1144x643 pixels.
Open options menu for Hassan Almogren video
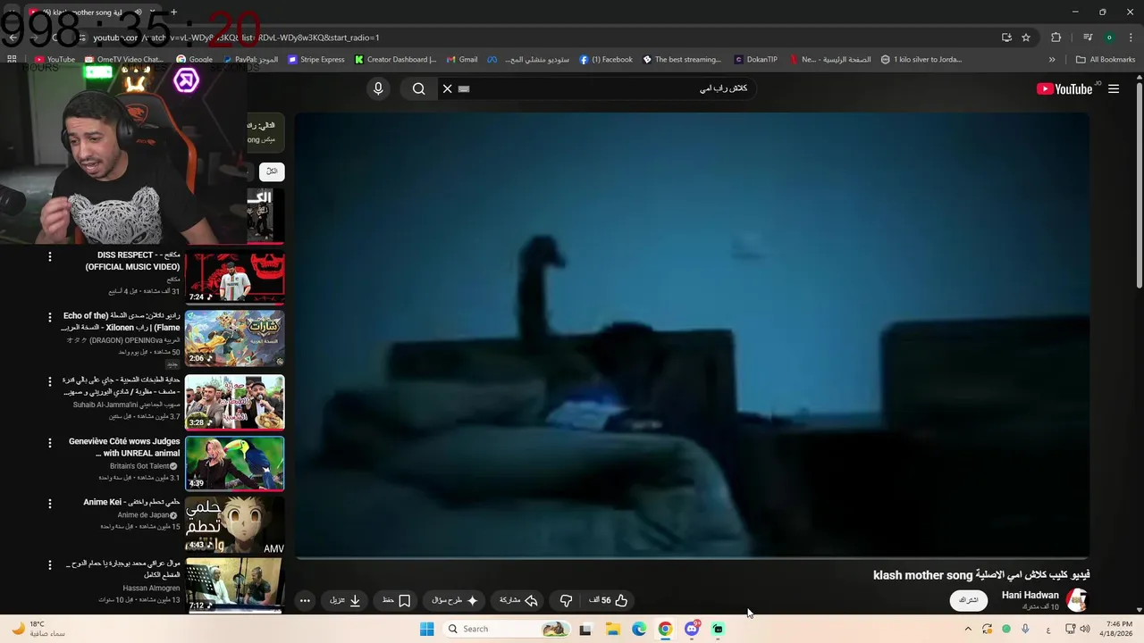pos(50,565)
